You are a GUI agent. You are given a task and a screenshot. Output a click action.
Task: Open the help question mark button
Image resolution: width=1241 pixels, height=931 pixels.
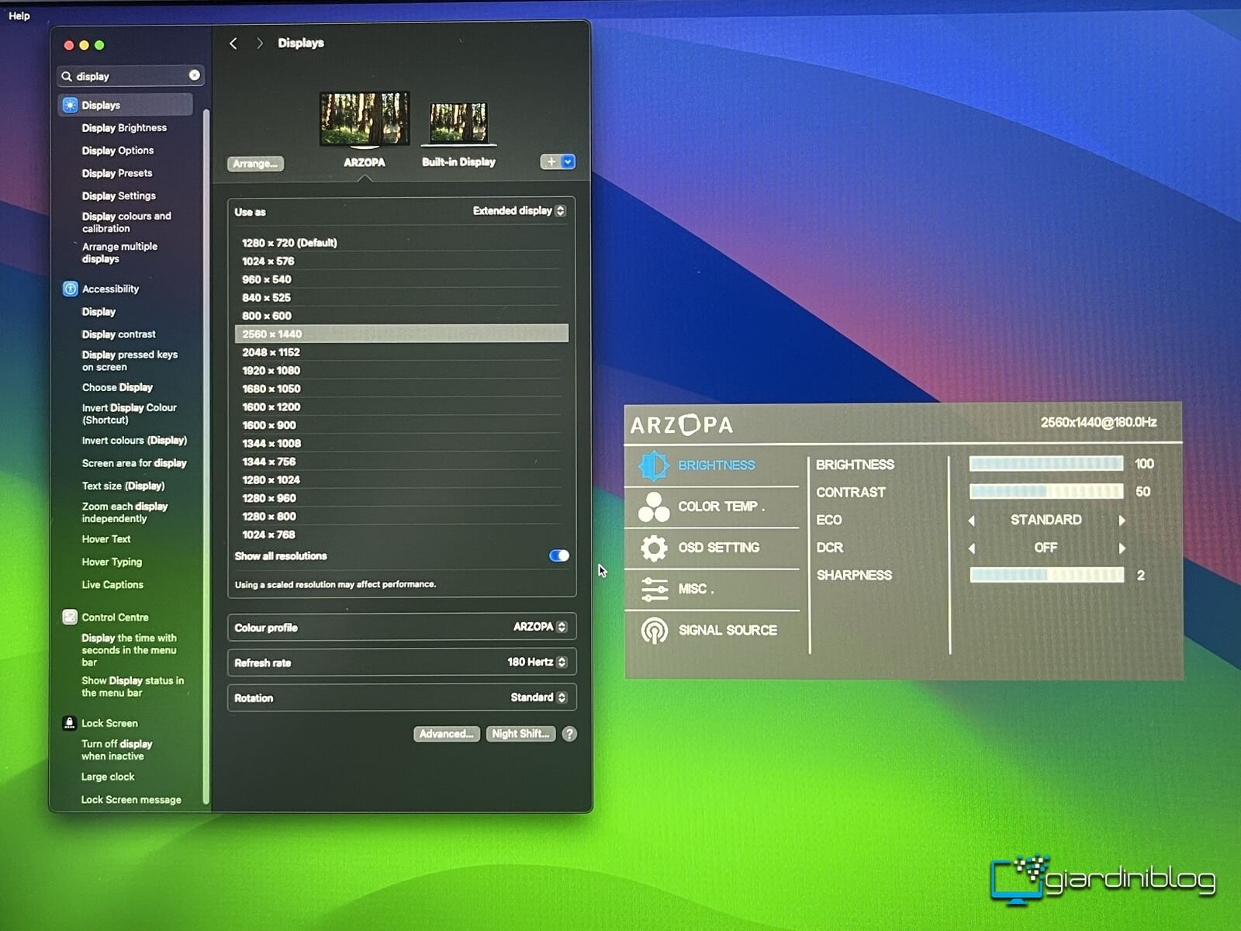569,734
